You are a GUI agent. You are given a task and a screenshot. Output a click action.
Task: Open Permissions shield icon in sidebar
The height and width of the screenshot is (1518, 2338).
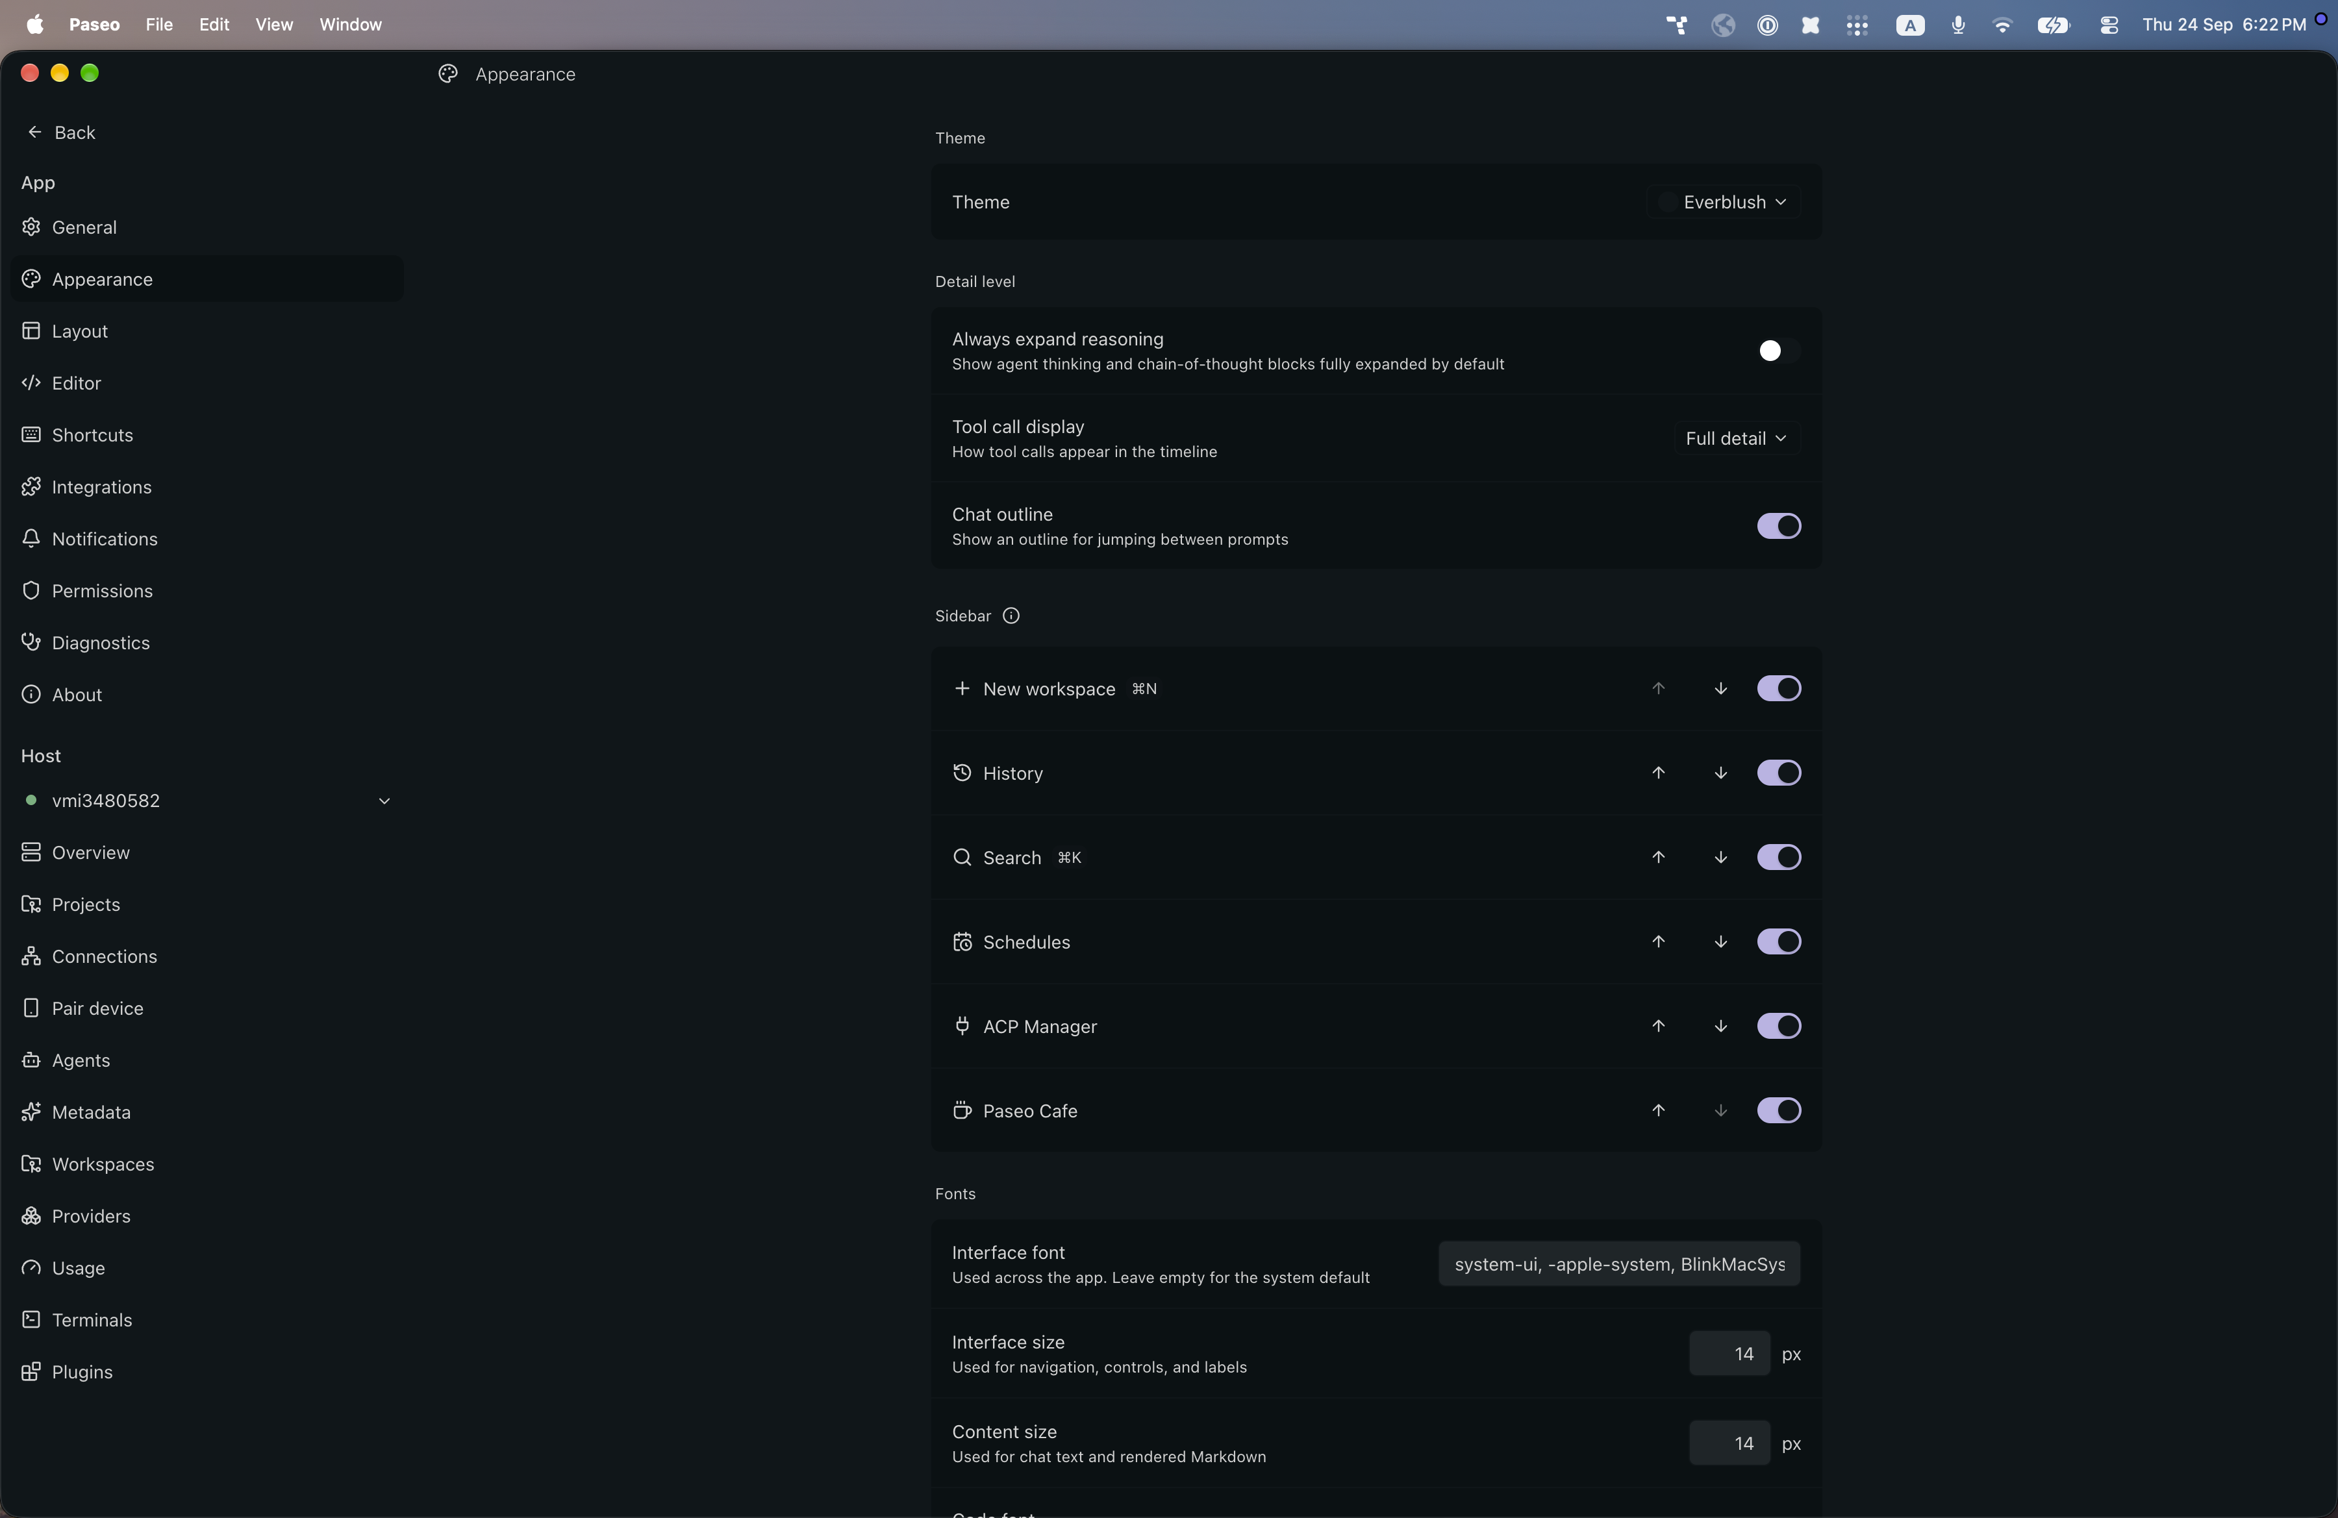(31, 590)
